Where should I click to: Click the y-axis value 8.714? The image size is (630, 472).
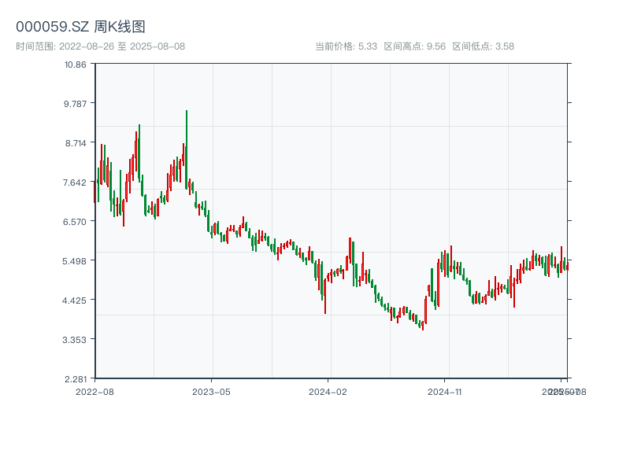pos(76,143)
